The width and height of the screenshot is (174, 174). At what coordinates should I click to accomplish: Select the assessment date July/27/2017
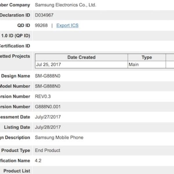(48, 117)
